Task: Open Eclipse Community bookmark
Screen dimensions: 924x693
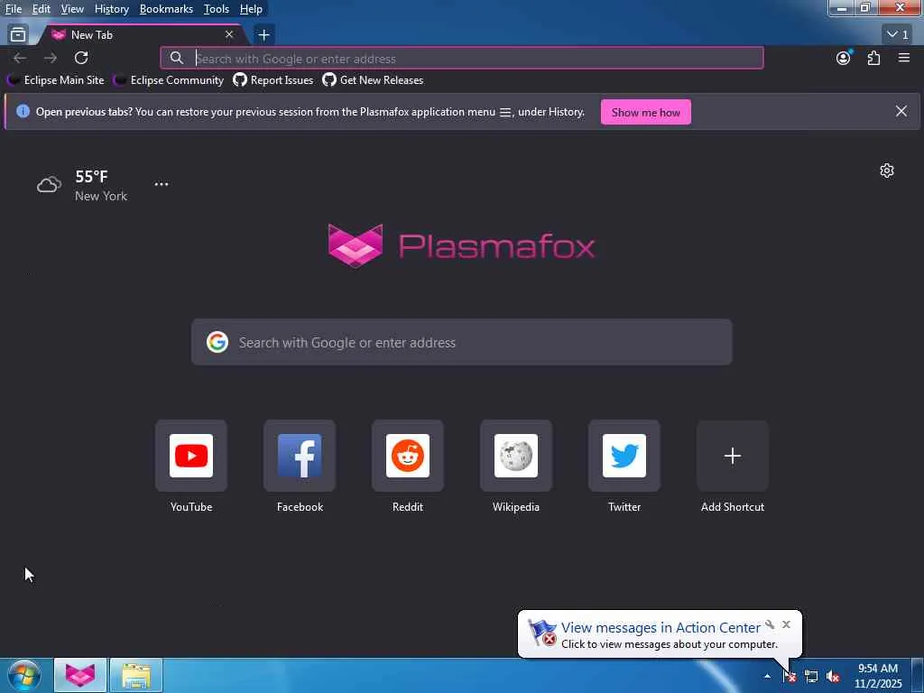Action: [x=169, y=80]
